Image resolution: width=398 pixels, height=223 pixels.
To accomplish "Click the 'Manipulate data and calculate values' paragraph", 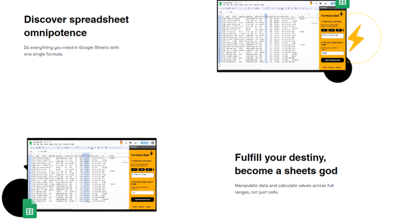I will (284, 189).
